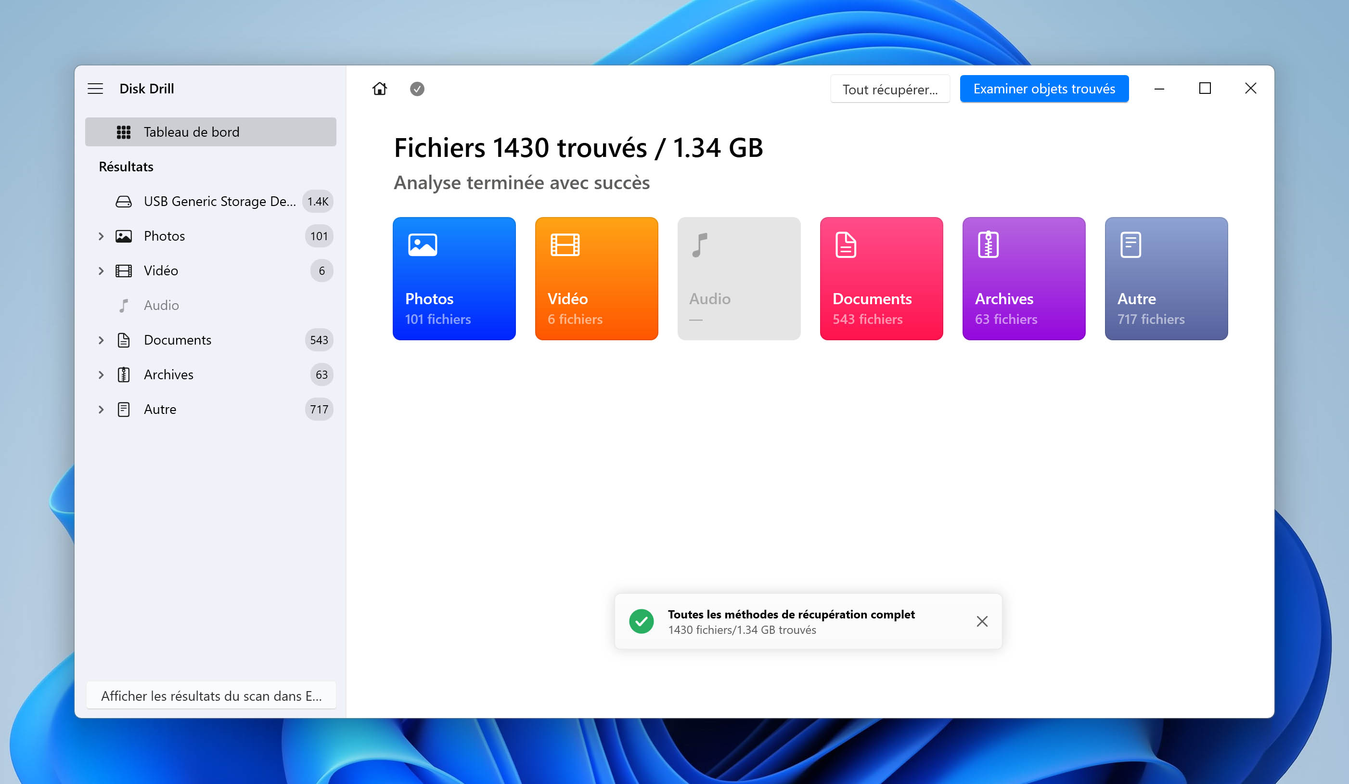Open the Documents category tile
The height and width of the screenshot is (784, 1349).
click(x=881, y=278)
